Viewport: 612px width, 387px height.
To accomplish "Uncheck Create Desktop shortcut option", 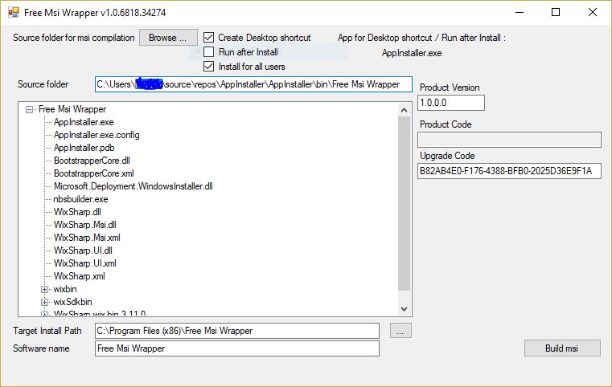I will coord(209,38).
